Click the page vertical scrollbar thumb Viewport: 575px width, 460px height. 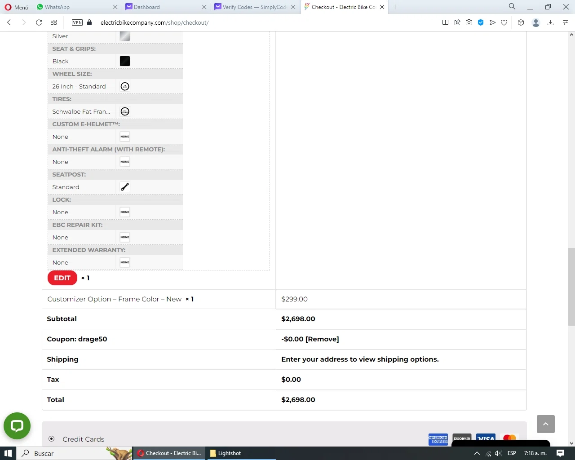571,287
